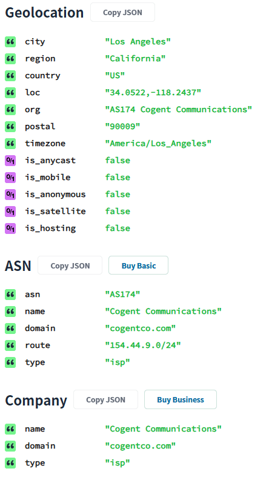Click the is_satellite false value

point(118,212)
